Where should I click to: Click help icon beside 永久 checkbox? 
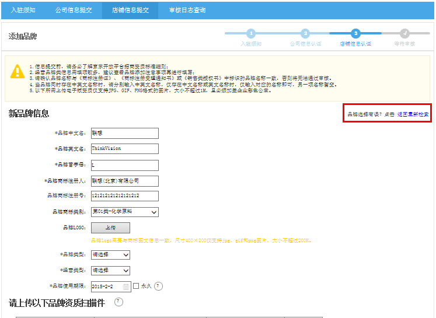[x=158, y=286]
